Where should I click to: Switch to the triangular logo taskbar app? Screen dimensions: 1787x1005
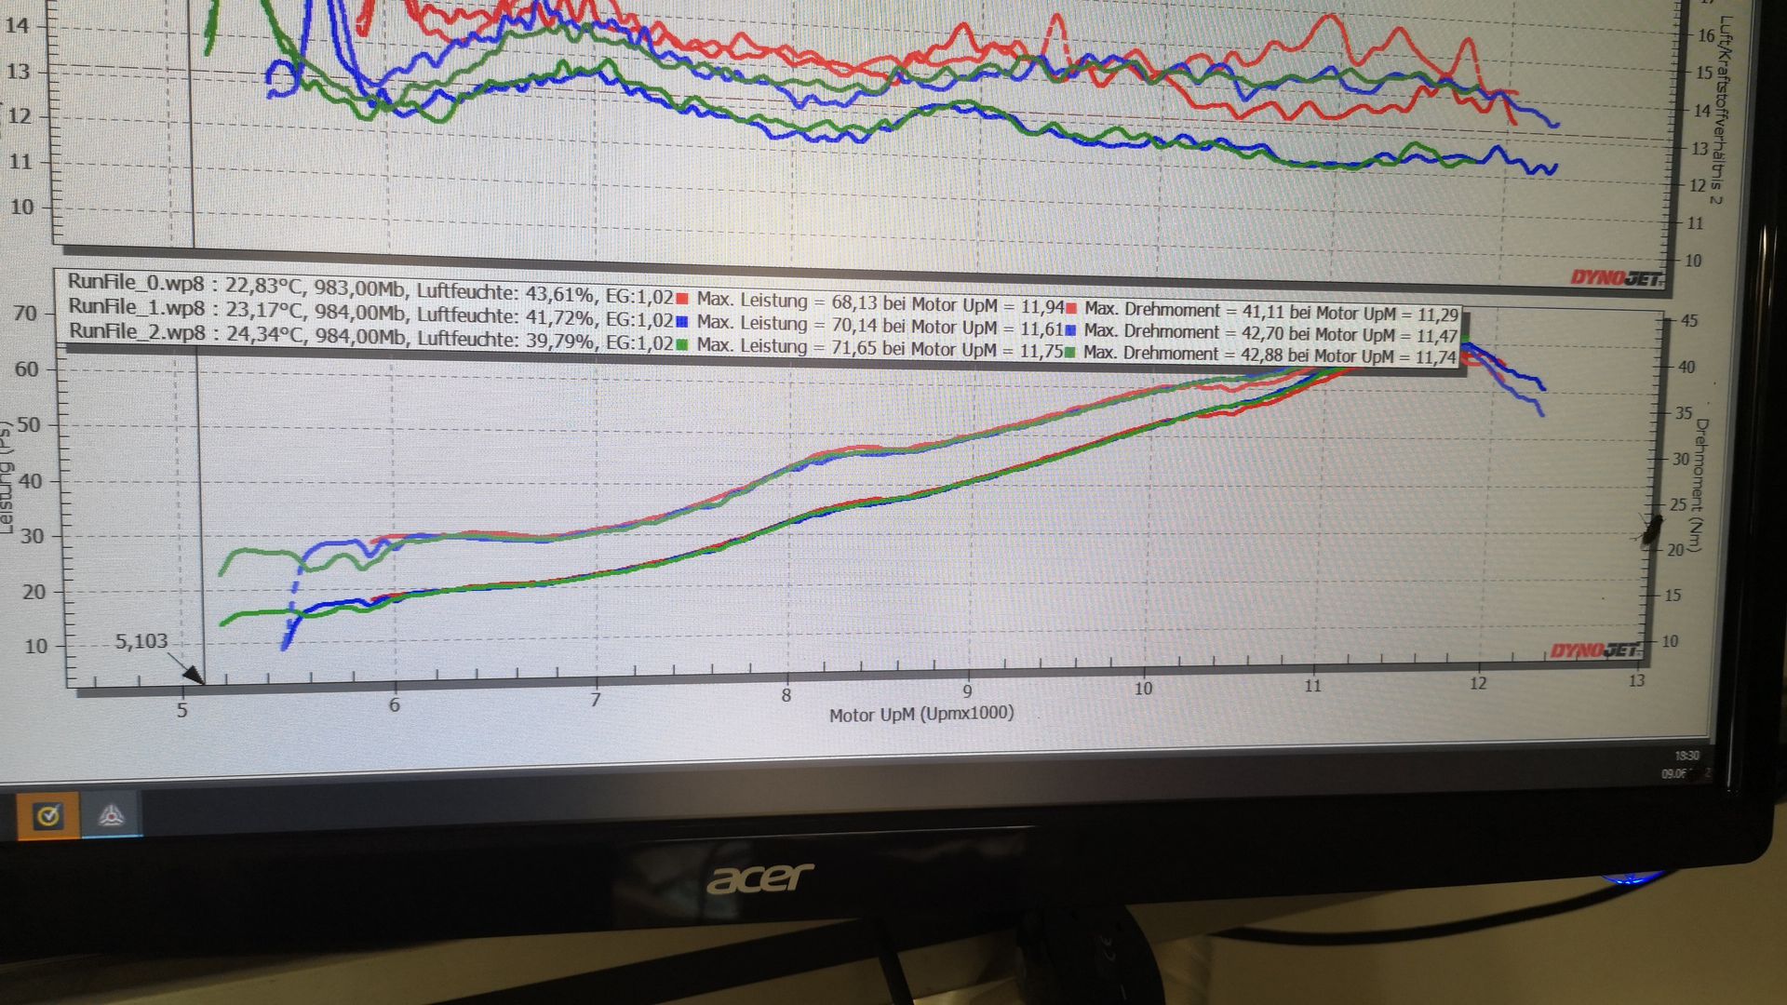[112, 816]
